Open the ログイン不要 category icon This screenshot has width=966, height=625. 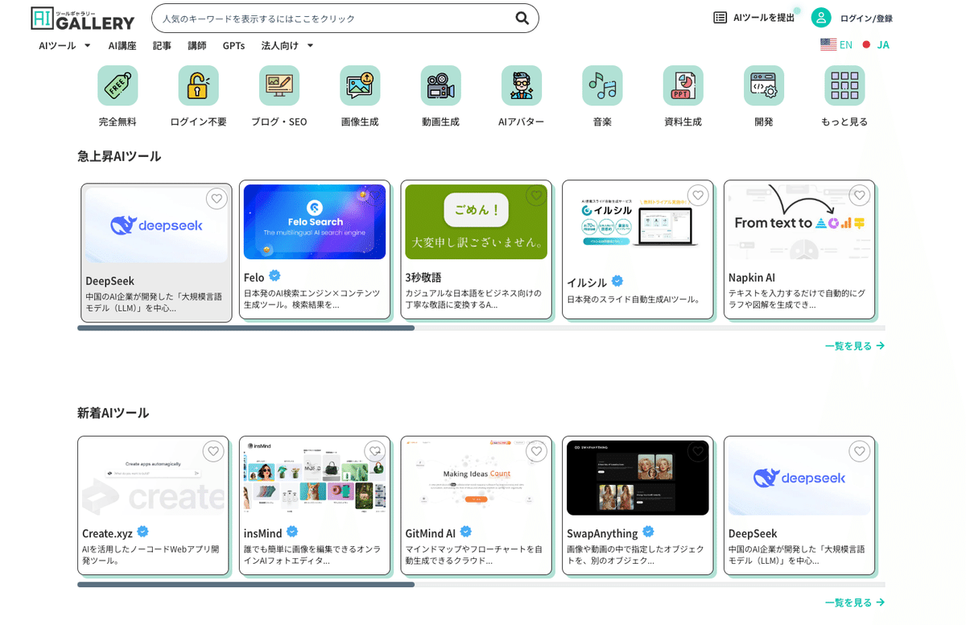click(x=198, y=85)
